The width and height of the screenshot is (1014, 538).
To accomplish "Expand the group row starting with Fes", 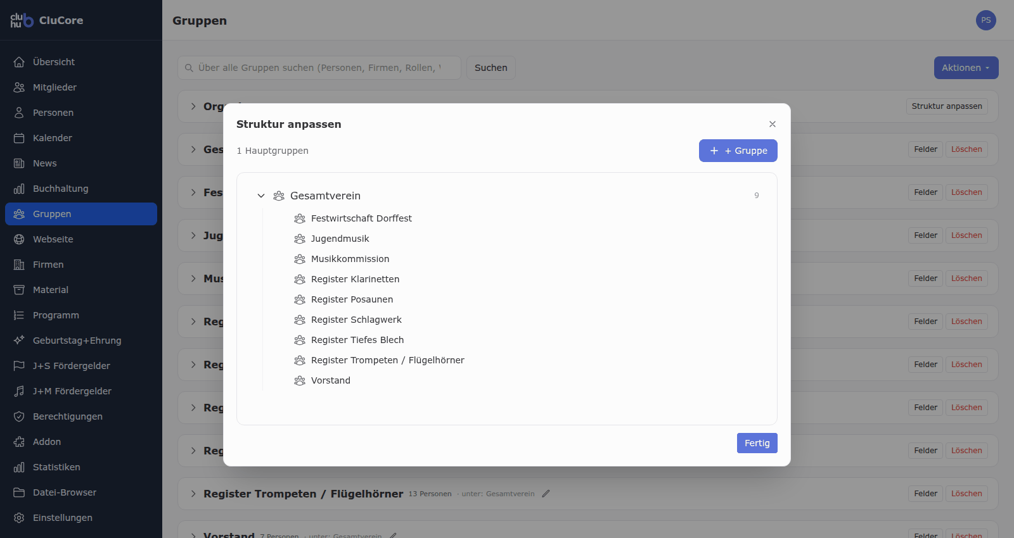I will pos(193,192).
